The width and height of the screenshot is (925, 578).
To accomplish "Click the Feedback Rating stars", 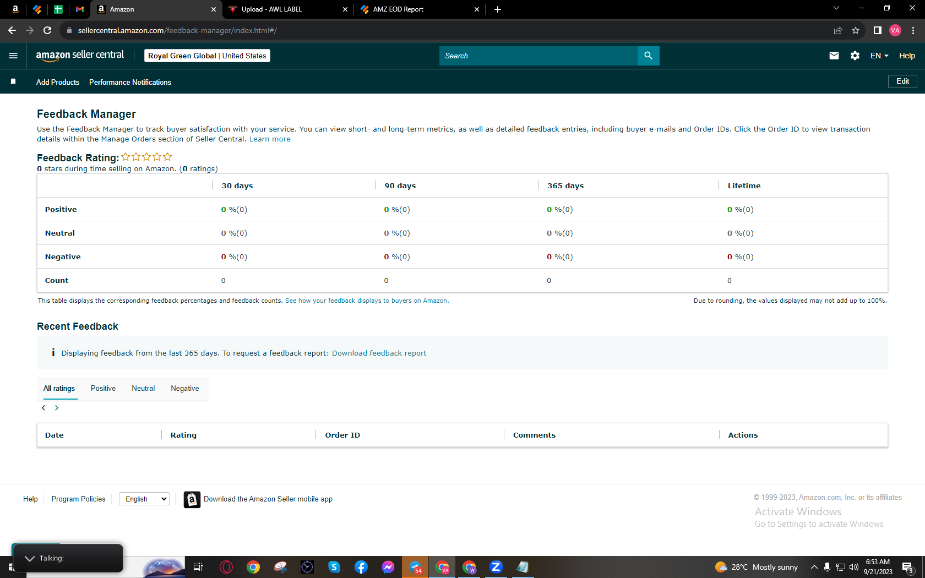I will (146, 157).
